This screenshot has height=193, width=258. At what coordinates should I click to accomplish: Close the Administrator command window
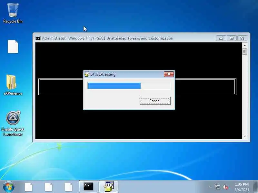click(x=242, y=38)
